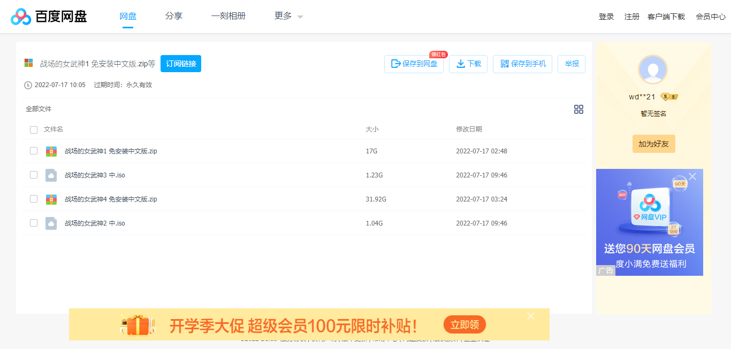Image resolution: width=731 pixels, height=349 pixels.
Task: Close the bottom promotion banner
Action: coord(530,316)
